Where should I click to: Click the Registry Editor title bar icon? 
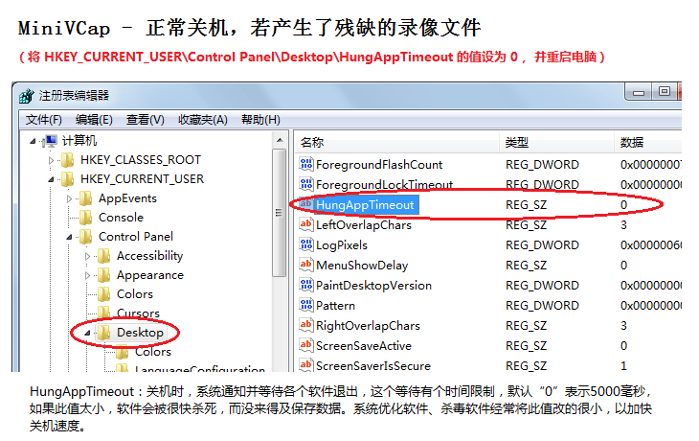click(27, 96)
